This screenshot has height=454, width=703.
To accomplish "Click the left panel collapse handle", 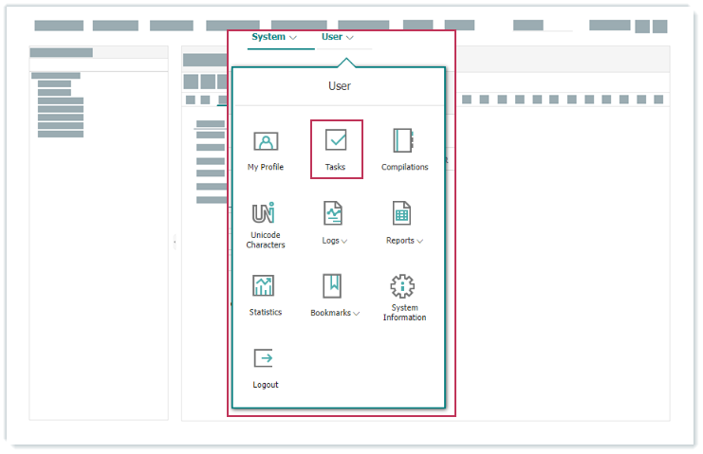I will [175, 243].
